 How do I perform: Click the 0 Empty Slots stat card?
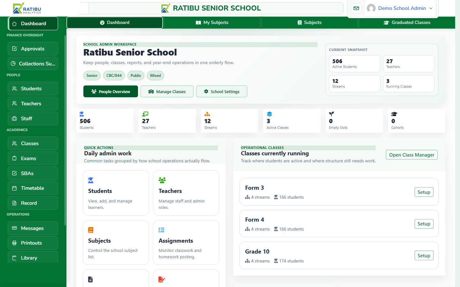354,121
